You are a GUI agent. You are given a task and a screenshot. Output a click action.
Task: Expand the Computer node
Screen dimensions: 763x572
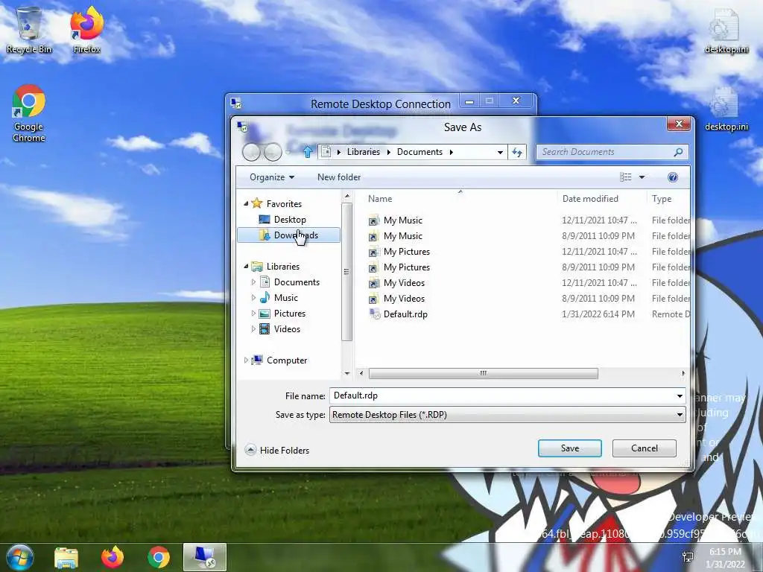click(246, 360)
